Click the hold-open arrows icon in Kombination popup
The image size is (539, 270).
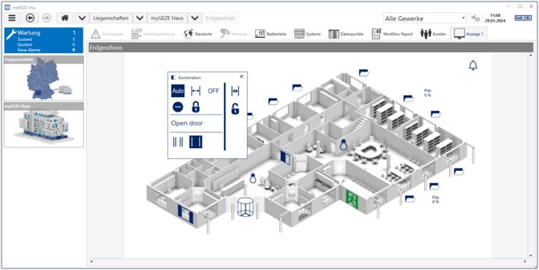click(x=195, y=91)
